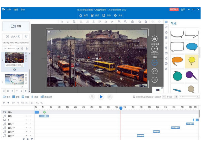Viewport: 201px width, 147px height.
Task: Insert the purple pointed bubble
Action: click(191, 76)
